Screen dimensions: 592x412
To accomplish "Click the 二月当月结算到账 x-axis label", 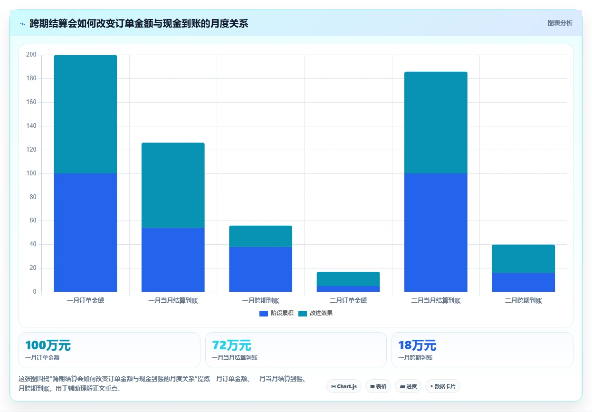I will click(x=436, y=300).
